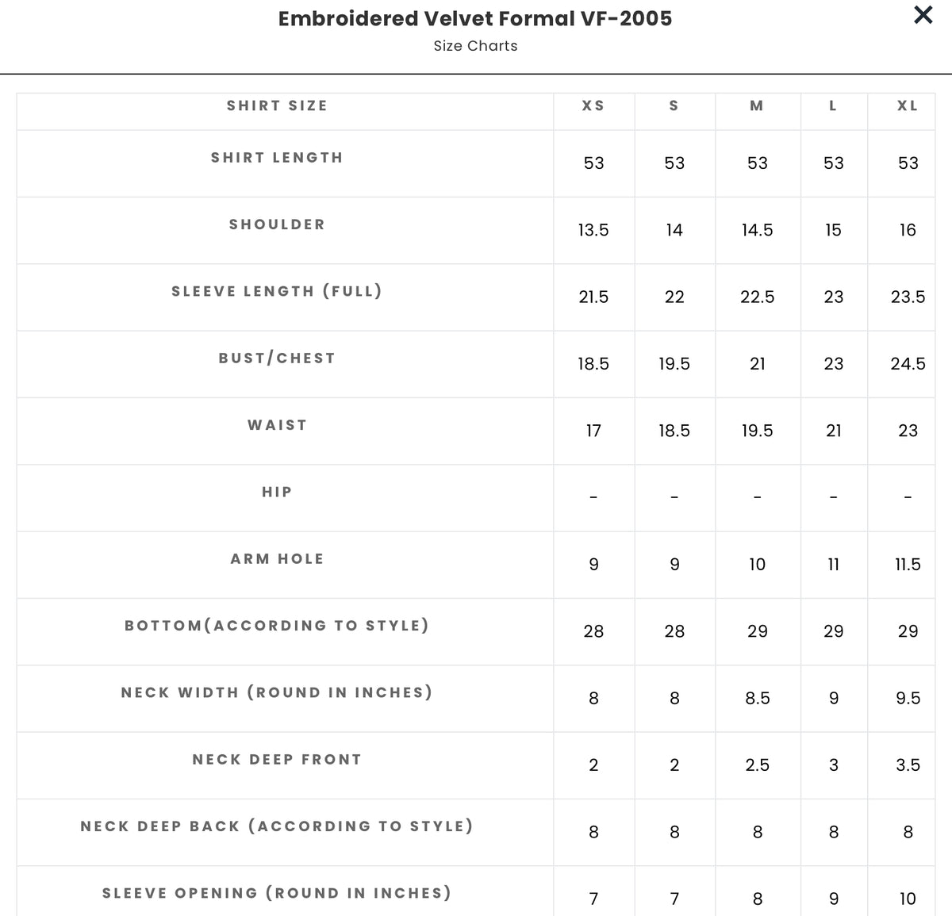
Task: Click the XL arm hole value 11.5
Action: [x=908, y=565]
